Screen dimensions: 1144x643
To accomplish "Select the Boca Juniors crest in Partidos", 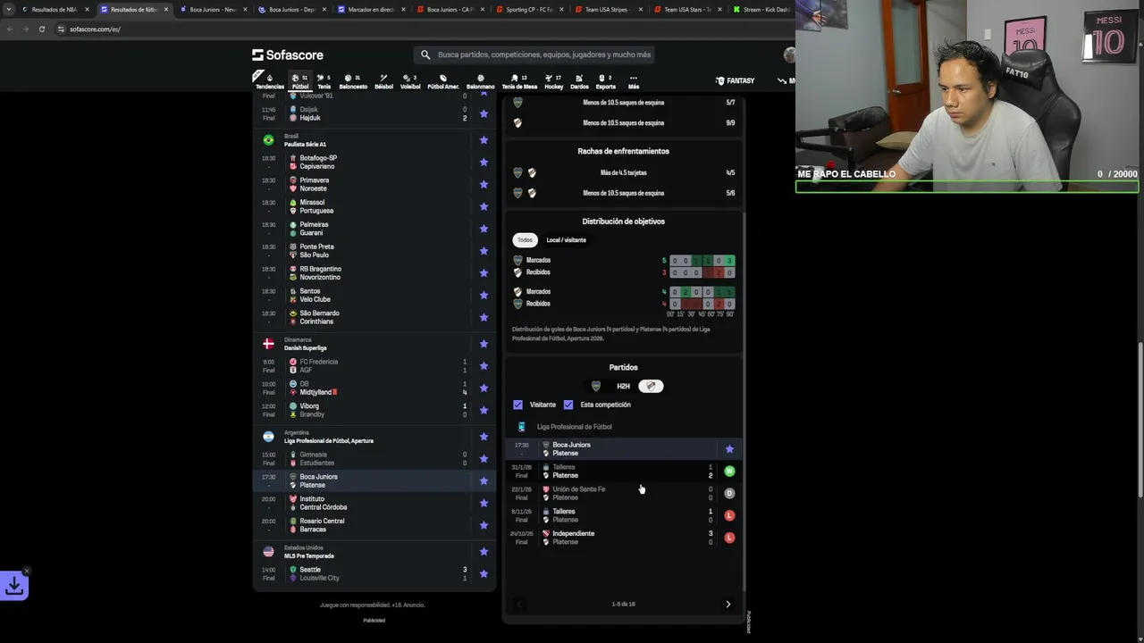I will coord(596,386).
